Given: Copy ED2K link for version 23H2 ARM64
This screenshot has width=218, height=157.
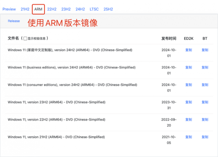Looking at the screenshot, I should coord(189,102).
